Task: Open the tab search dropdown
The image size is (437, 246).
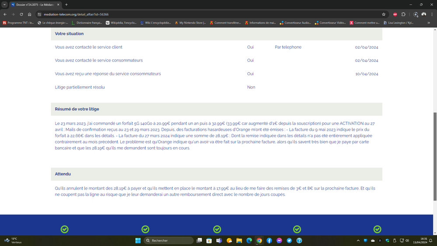Action: pos(4,4)
